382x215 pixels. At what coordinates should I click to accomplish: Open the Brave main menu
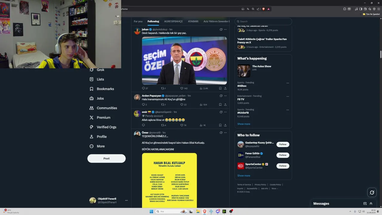point(379,9)
